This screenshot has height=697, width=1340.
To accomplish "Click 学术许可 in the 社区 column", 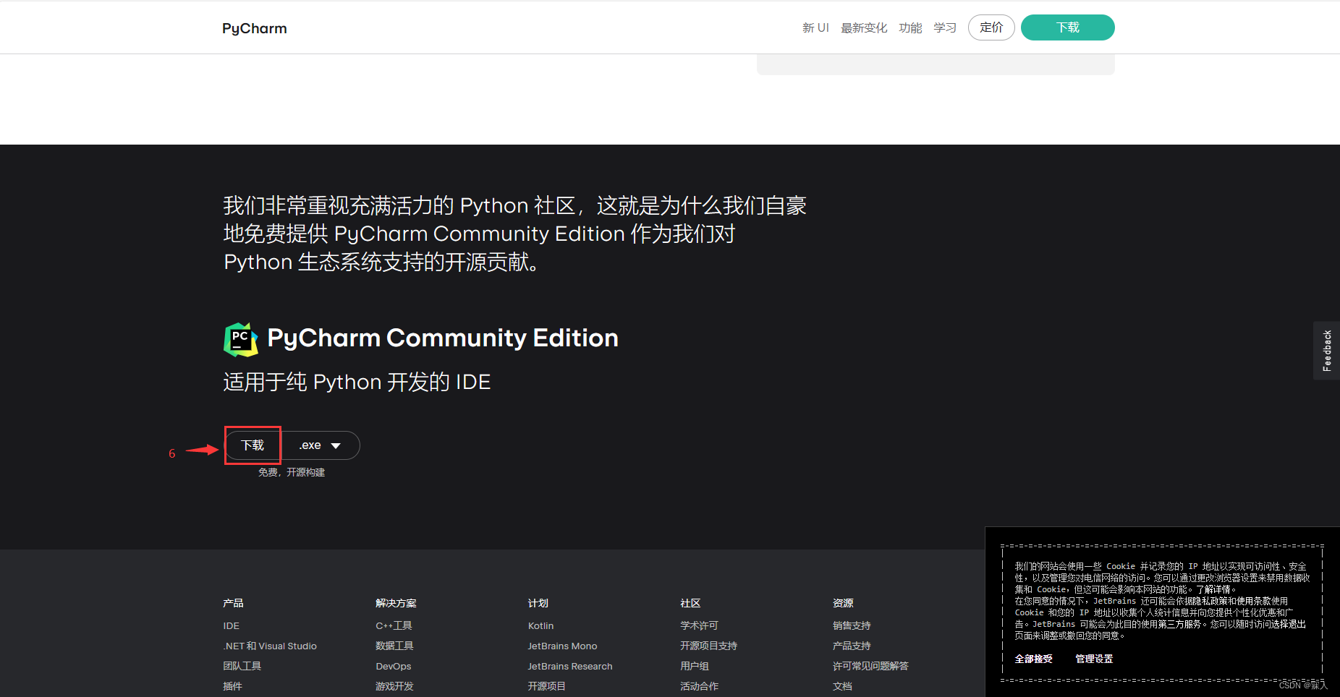I will point(699,625).
